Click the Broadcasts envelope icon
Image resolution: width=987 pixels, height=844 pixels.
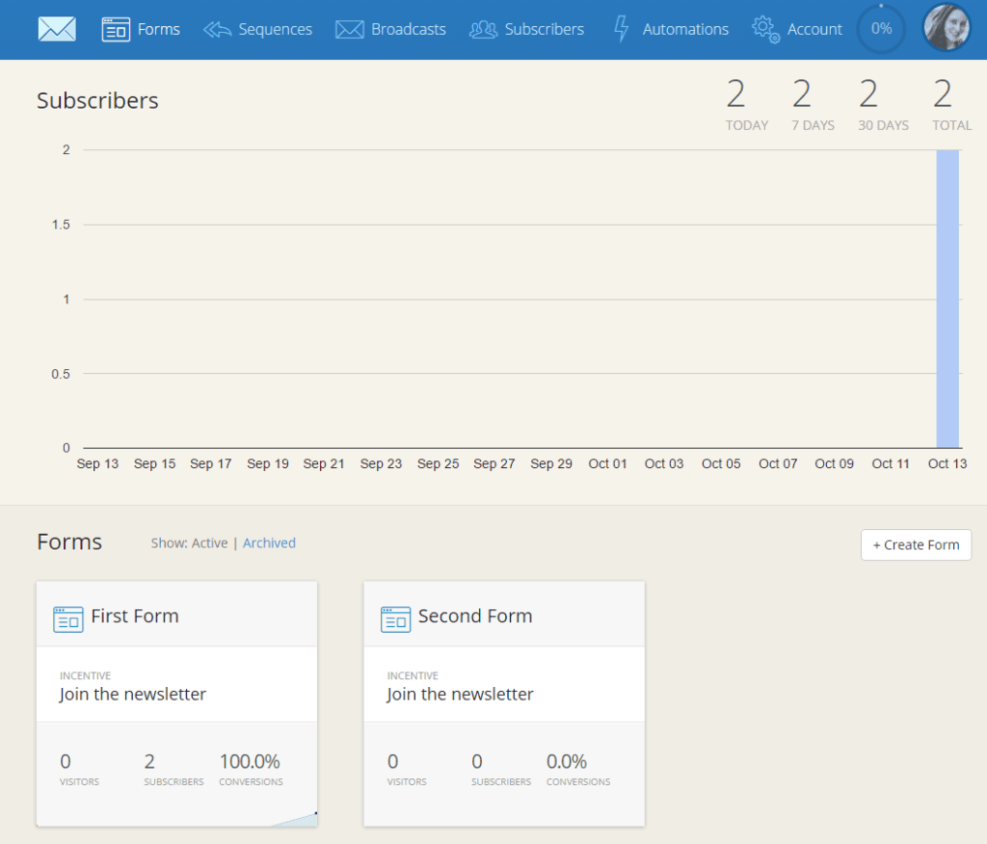(349, 29)
